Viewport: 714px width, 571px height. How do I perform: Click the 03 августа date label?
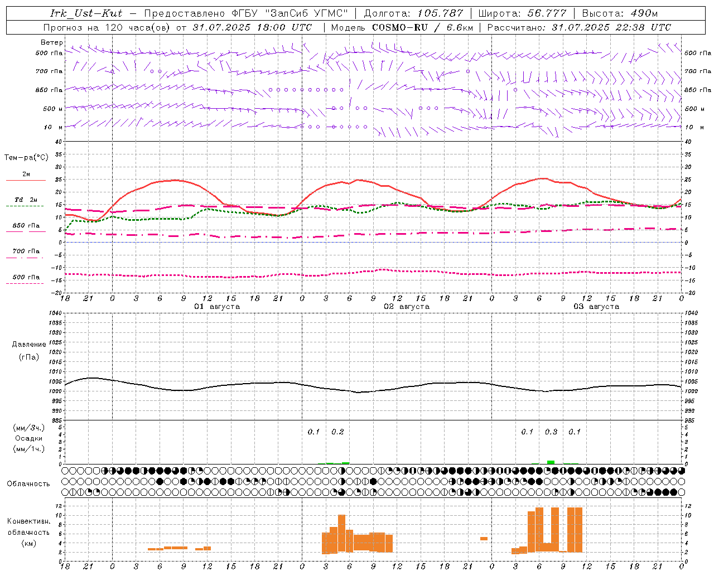(x=596, y=307)
